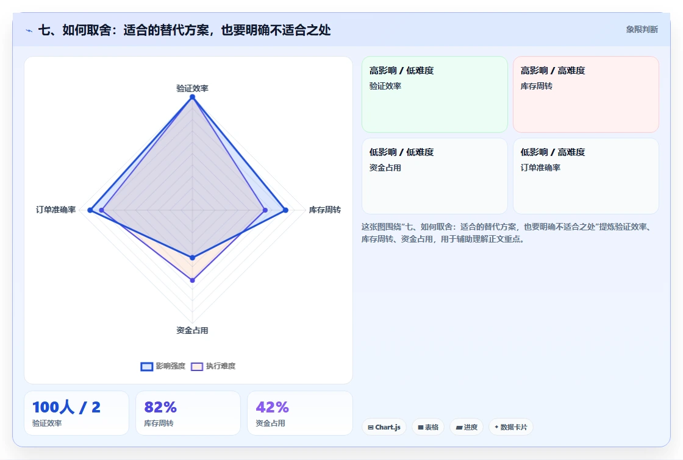Click the 影响强度 data point on 库存周转 axis
Image resolution: width=683 pixels, height=460 pixels.
[286, 210]
